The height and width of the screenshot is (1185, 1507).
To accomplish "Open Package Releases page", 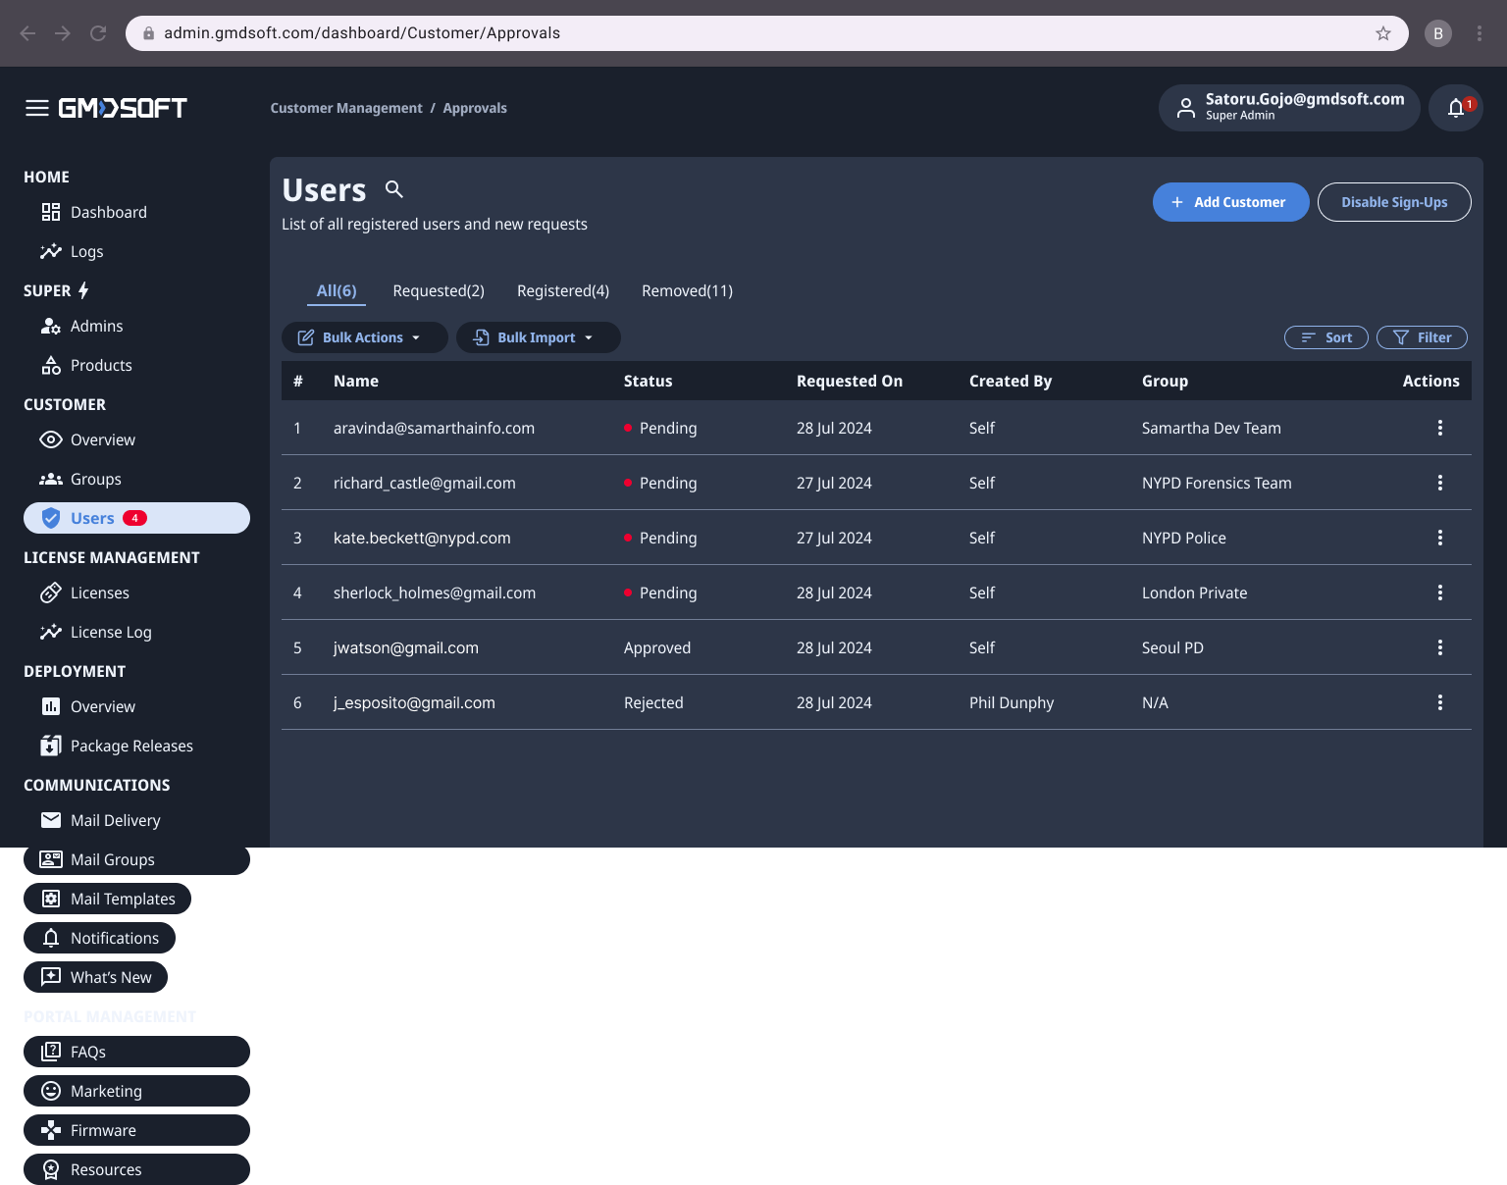I will pyautogui.click(x=136, y=746).
